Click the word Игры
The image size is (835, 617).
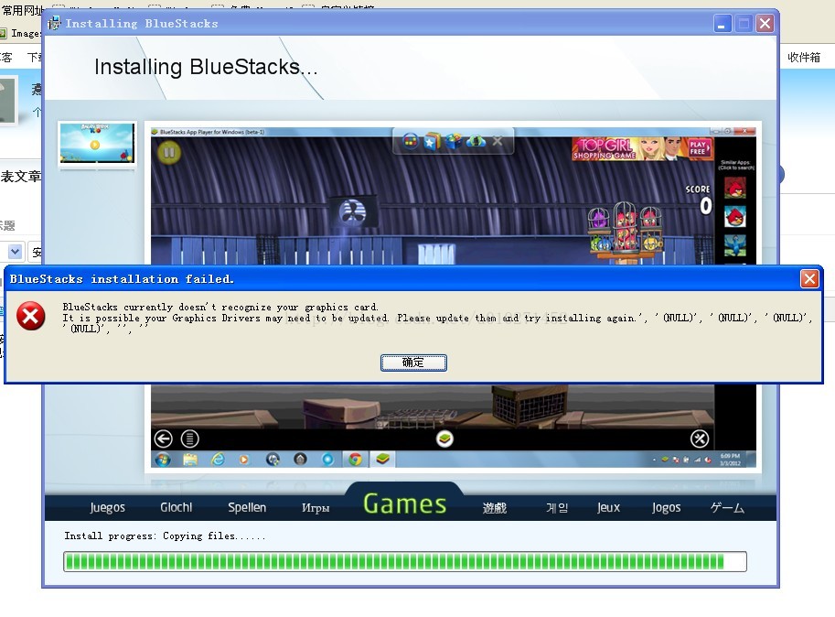(316, 508)
